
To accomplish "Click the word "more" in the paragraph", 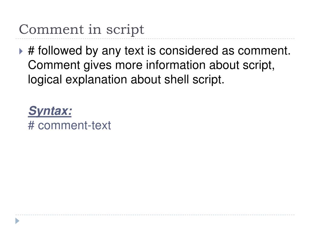I will tap(129, 65).
